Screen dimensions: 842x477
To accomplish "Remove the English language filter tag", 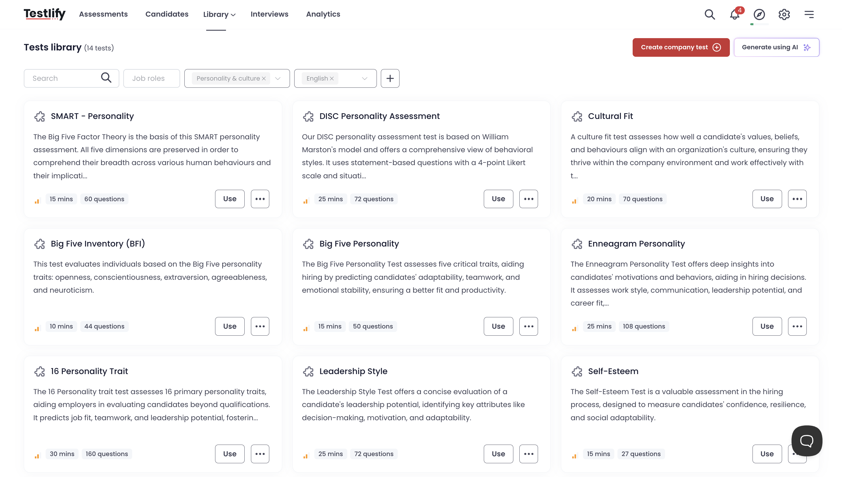I will (332, 79).
